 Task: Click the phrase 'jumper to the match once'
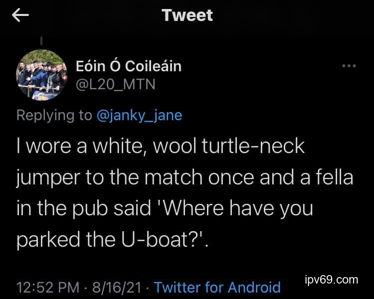tap(116, 178)
